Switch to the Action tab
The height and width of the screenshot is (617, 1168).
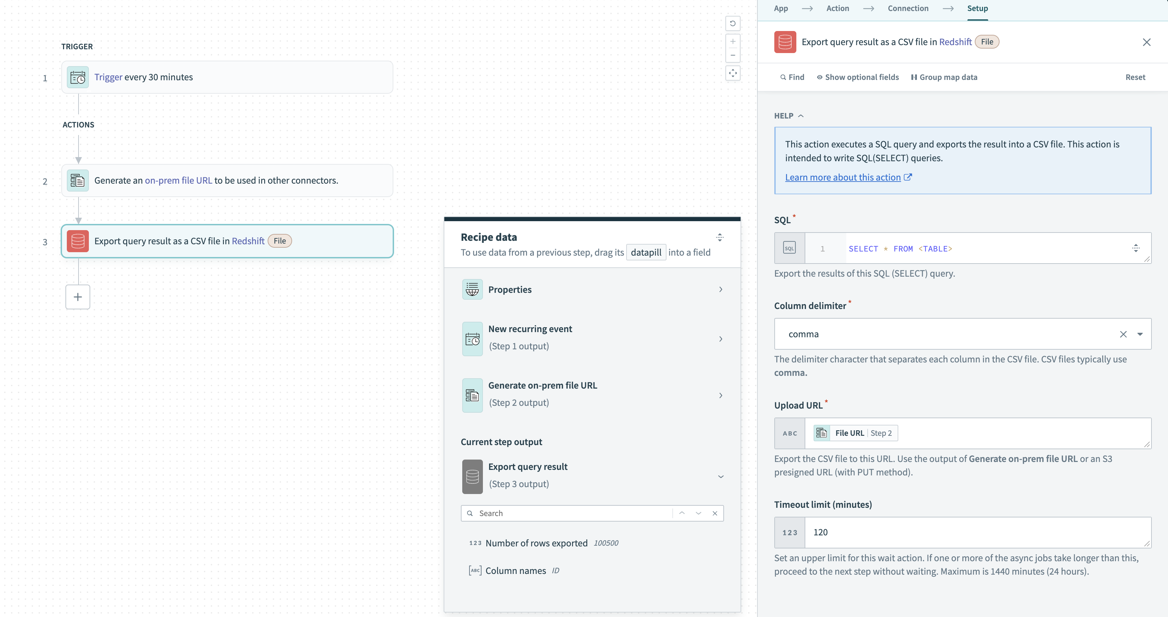[x=837, y=8]
